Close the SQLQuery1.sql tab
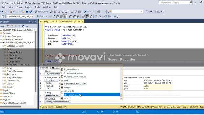The width and height of the screenshot is (204, 115). click(82, 21)
